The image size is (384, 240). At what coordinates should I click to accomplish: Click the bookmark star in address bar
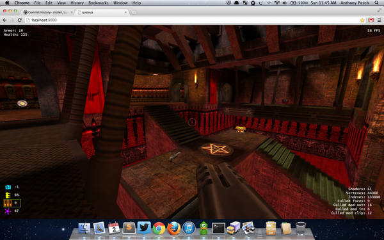click(362, 20)
